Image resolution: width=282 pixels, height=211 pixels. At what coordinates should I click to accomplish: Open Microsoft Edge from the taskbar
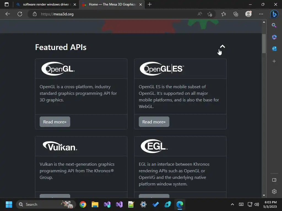180,204
